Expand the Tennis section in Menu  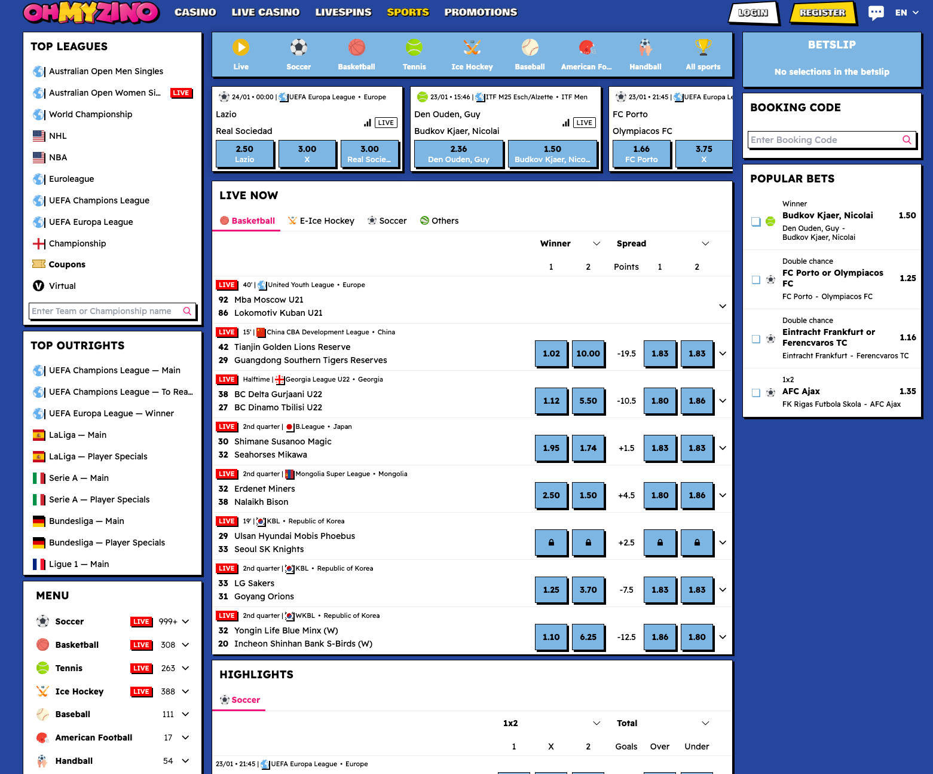click(185, 668)
